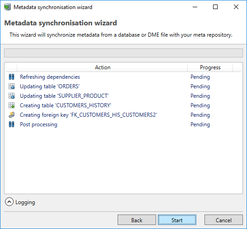Click the table icon for 'SUPPLIER_PRODUCT' update
The width and height of the screenshot is (247, 229).
coord(11,96)
